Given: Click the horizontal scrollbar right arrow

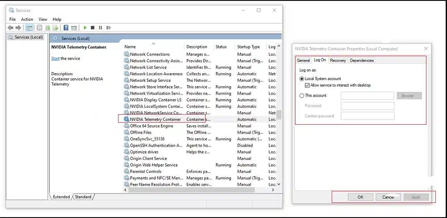Looking at the screenshot, I should pyautogui.click(x=273, y=190).
